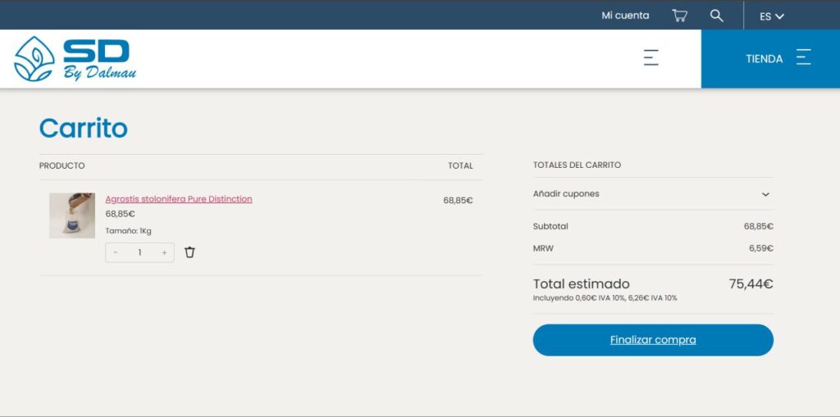Open the ES language dropdown
The image size is (840, 417).
(x=771, y=16)
